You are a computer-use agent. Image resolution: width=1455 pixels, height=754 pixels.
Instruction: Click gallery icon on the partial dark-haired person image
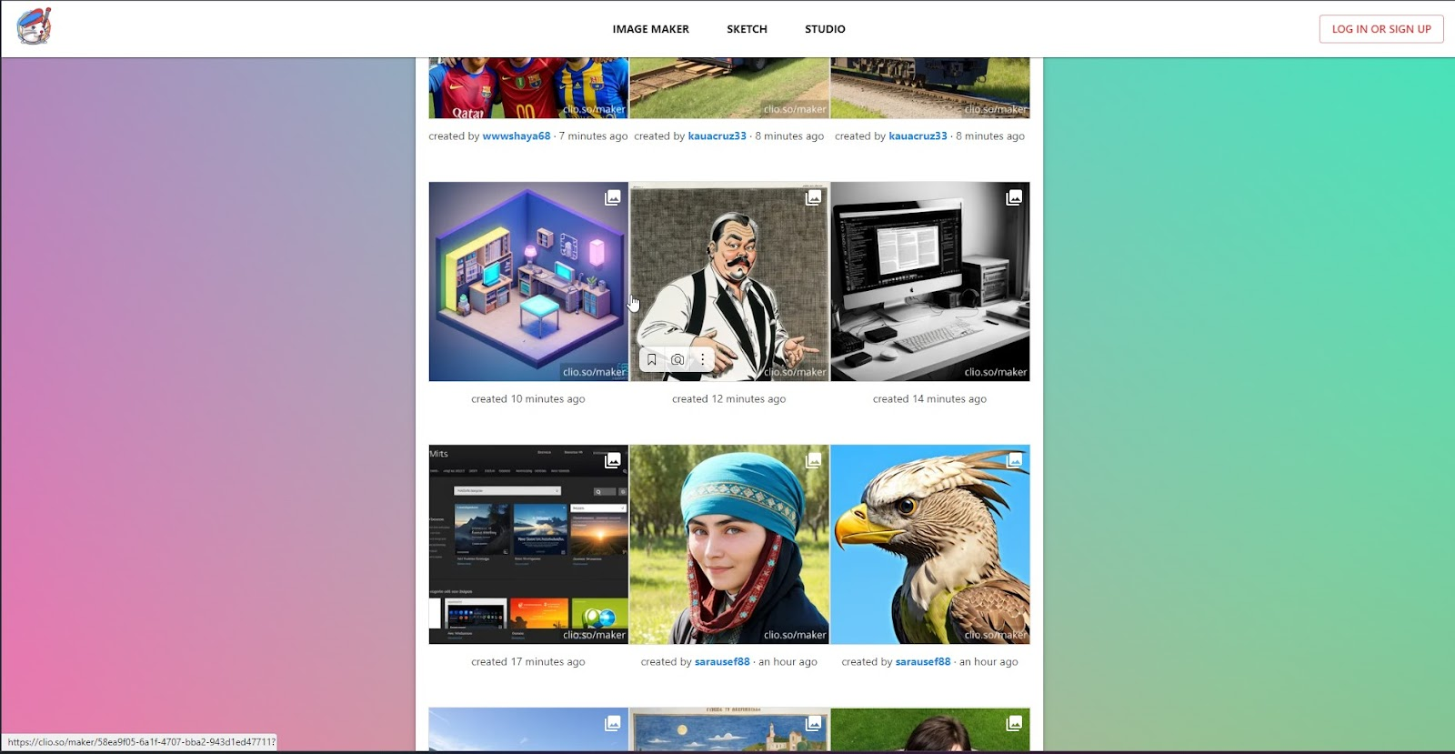(1014, 723)
